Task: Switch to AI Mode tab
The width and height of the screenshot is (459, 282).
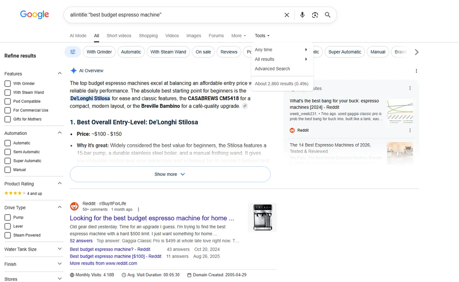Action: tap(78, 36)
